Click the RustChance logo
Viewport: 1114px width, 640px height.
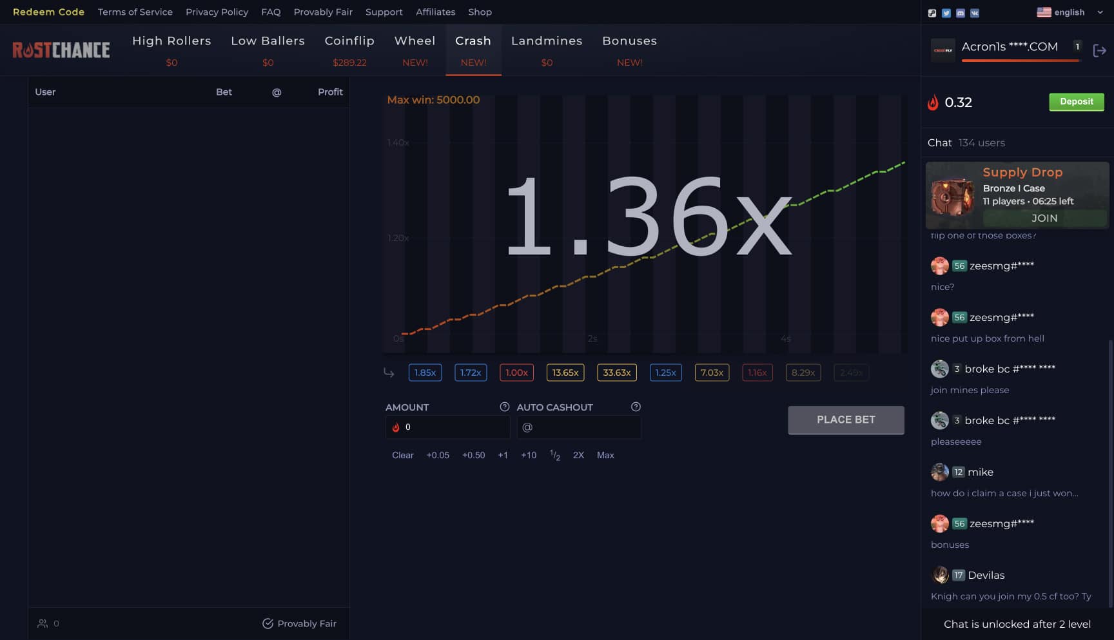tap(61, 50)
